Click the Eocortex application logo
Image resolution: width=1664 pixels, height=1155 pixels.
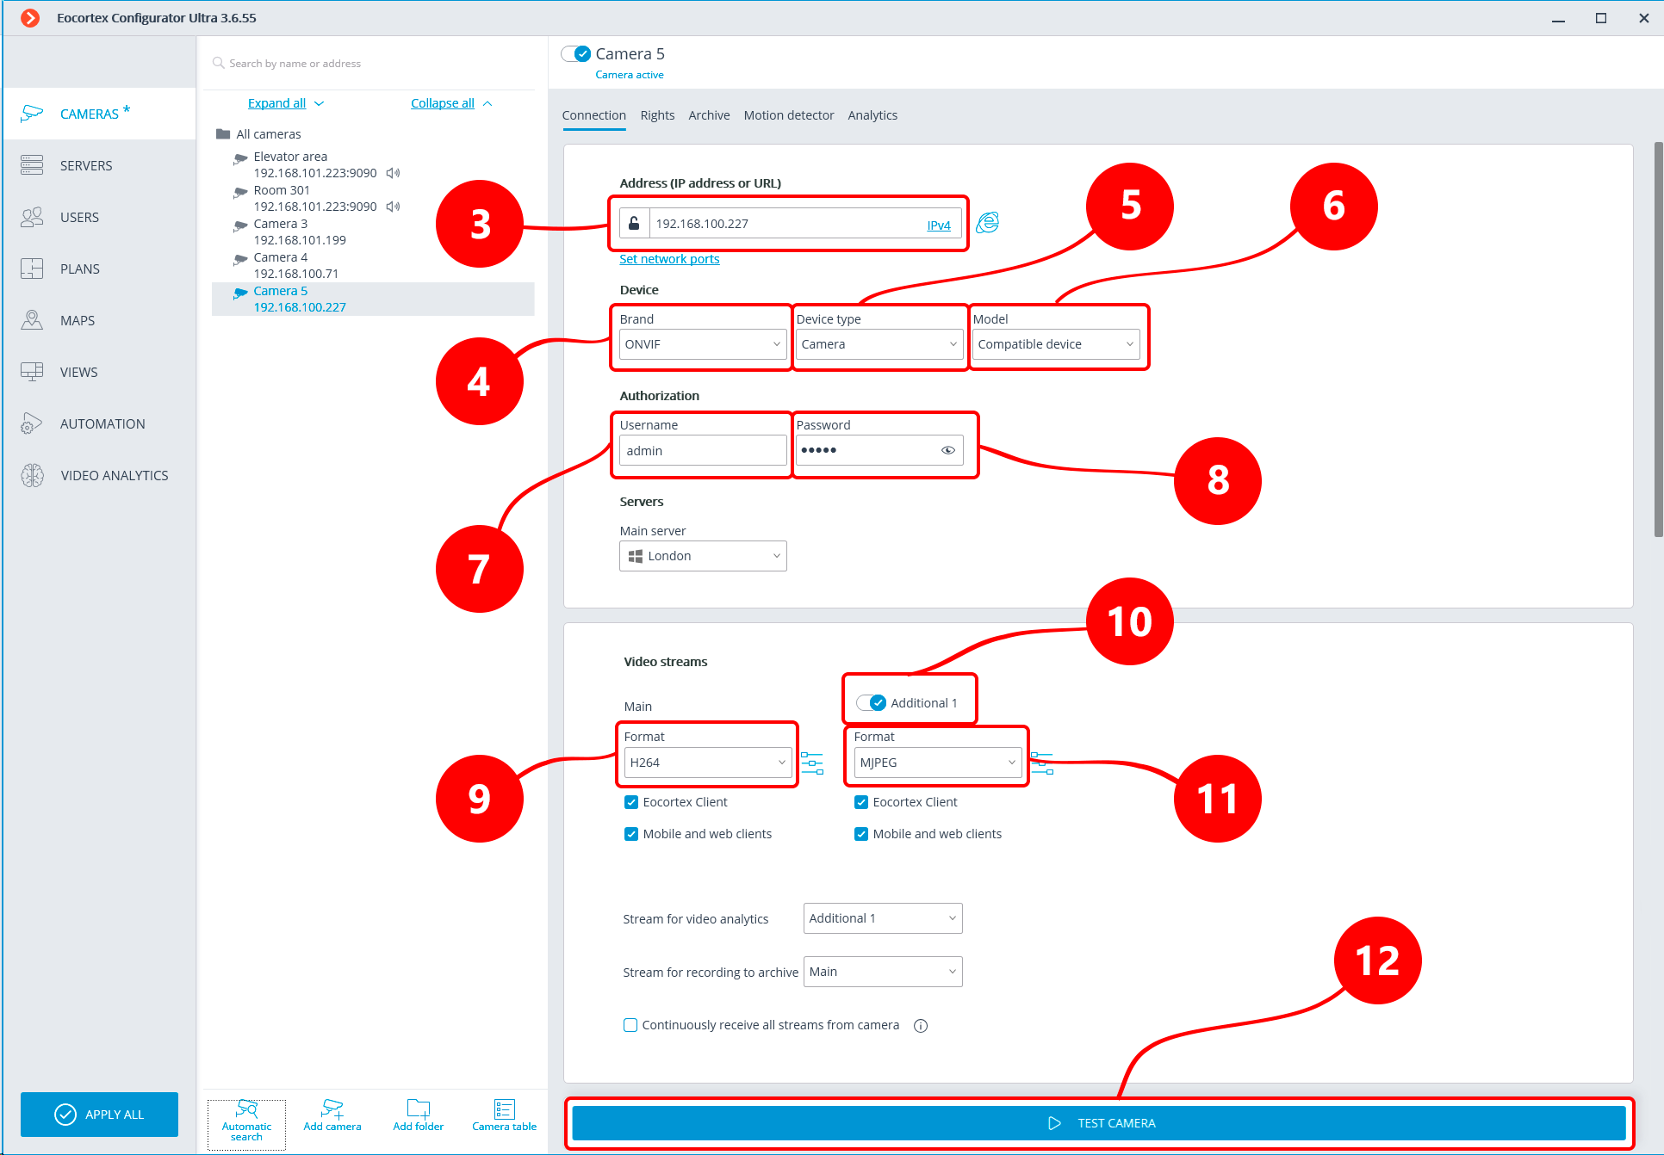[30, 18]
